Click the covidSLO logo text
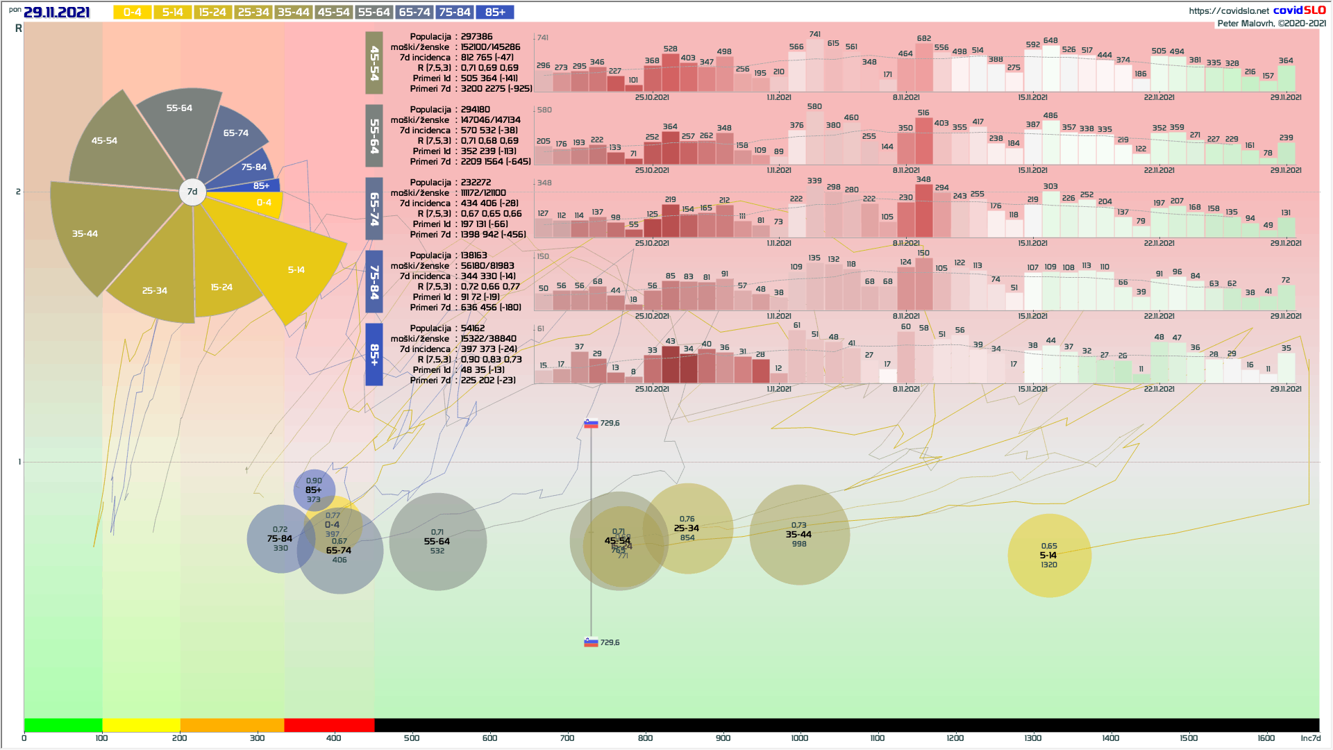 (x=1299, y=10)
